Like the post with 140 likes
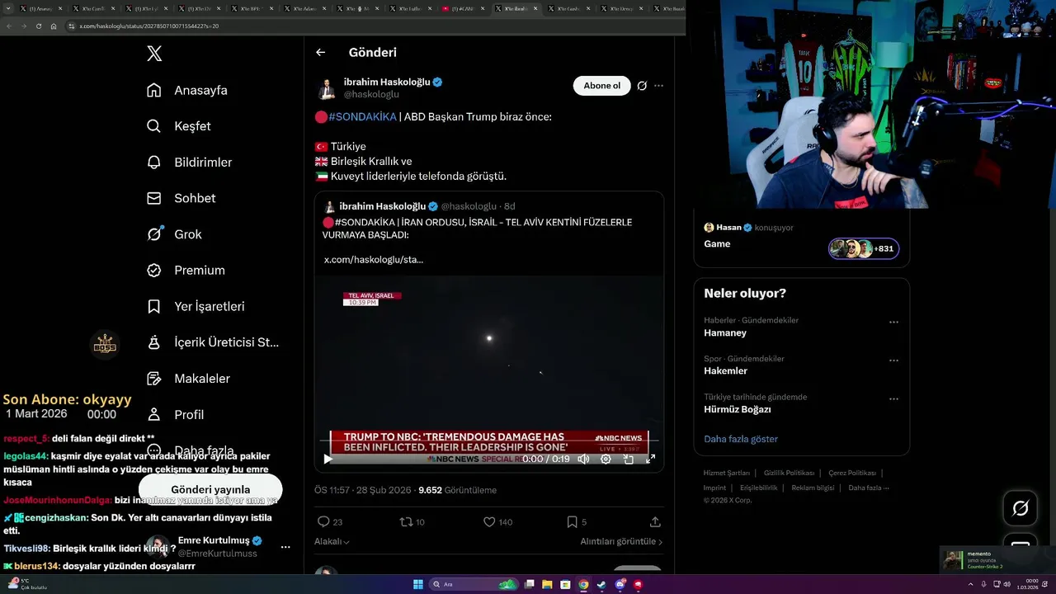Screen dimensions: 1056x594 point(489,521)
